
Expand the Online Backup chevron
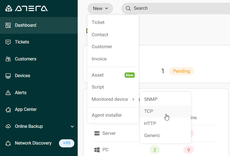coord(72,126)
